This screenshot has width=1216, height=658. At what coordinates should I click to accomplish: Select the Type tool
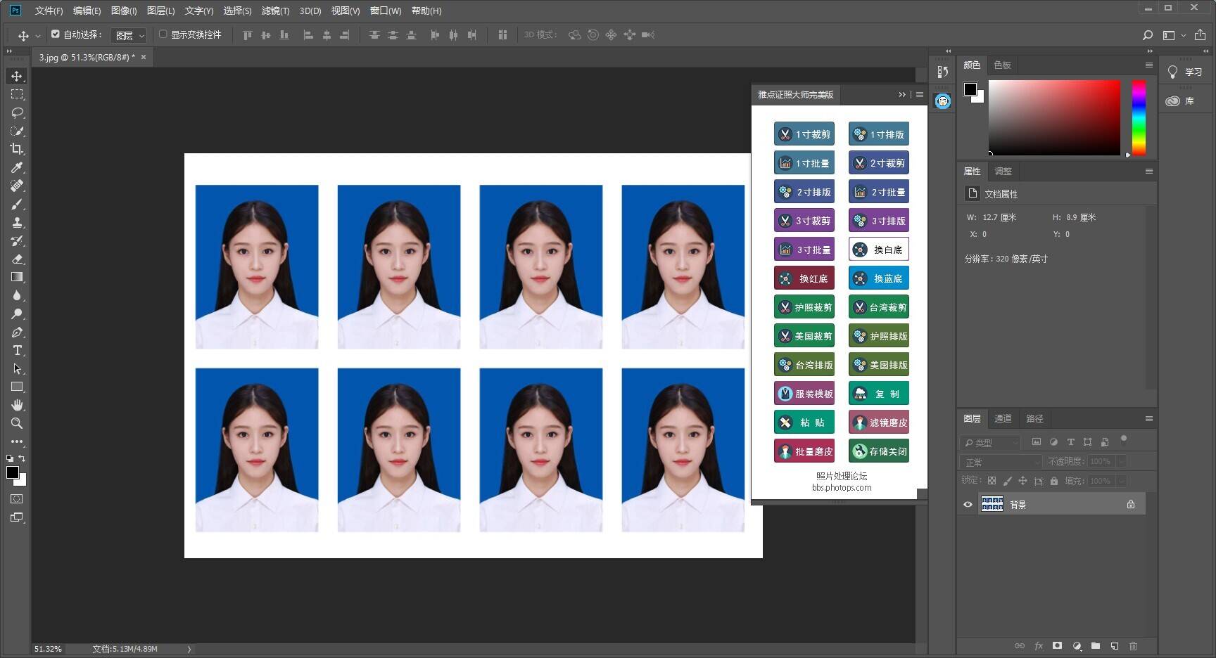(x=17, y=351)
